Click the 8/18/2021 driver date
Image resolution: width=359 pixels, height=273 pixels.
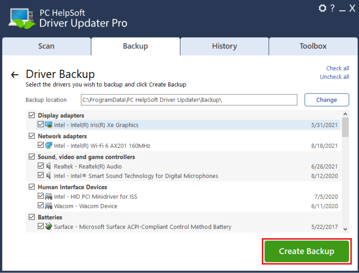(325, 146)
